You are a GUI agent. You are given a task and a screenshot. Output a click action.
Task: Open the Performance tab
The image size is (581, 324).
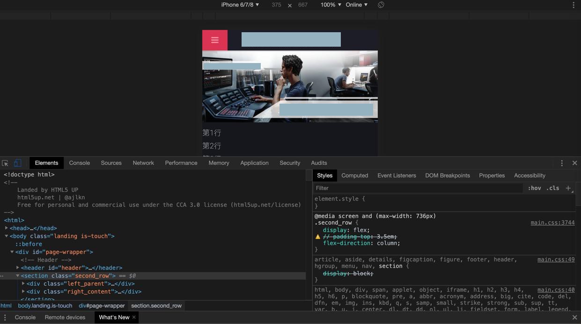[x=181, y=163]
